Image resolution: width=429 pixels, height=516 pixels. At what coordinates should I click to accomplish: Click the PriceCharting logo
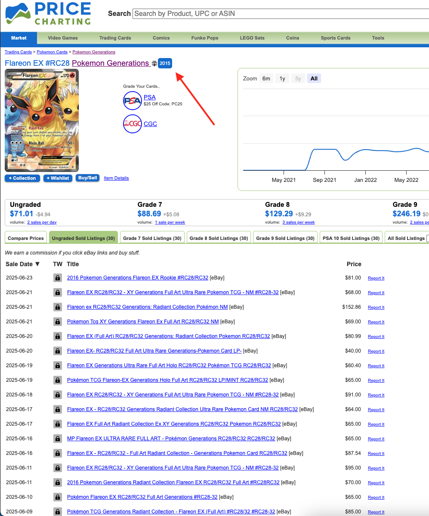48,13
